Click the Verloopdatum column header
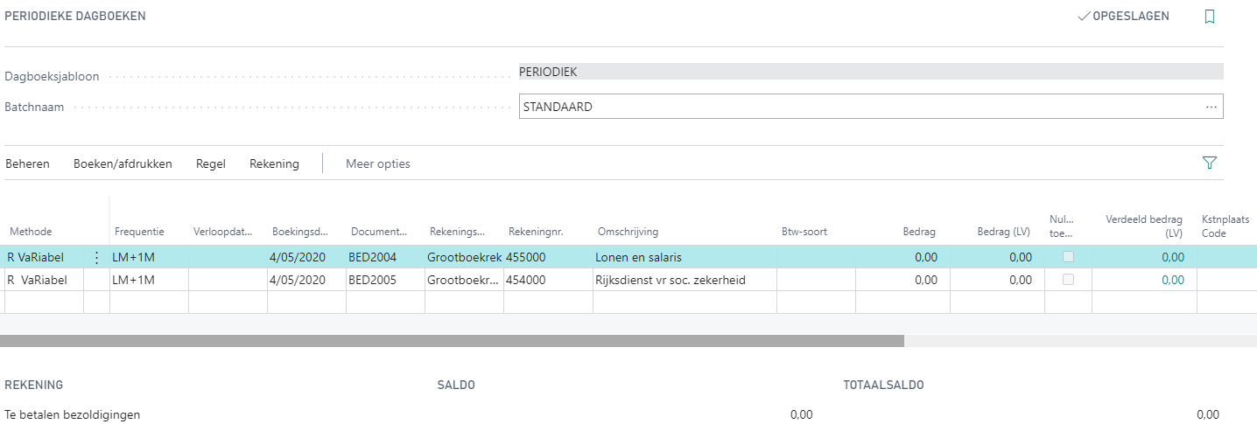This screenshot has height=424, width=1257. coord(223,232)
